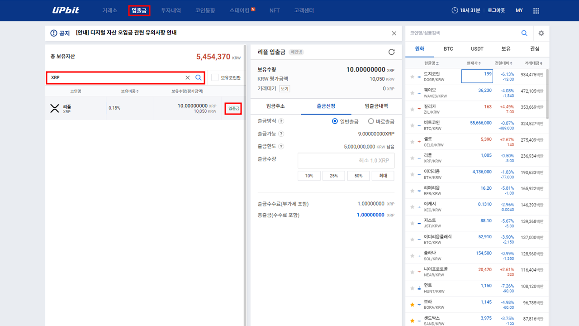Image resolution: width=579 pixels, height=326 pixels.
Task: Click the notice exclamation icon
Action: pos(54,33)
